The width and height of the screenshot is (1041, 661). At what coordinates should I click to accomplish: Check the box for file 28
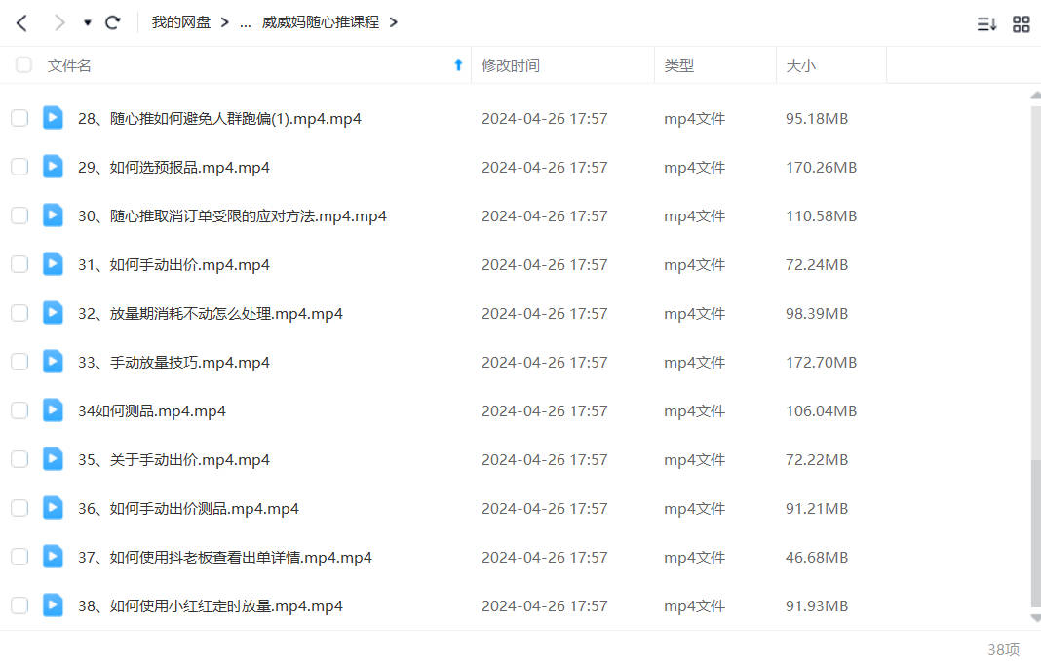[x=19, y=118]
